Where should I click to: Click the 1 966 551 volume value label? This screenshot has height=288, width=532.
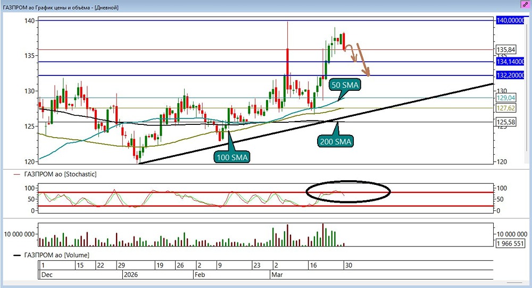[x=510, y=243]
